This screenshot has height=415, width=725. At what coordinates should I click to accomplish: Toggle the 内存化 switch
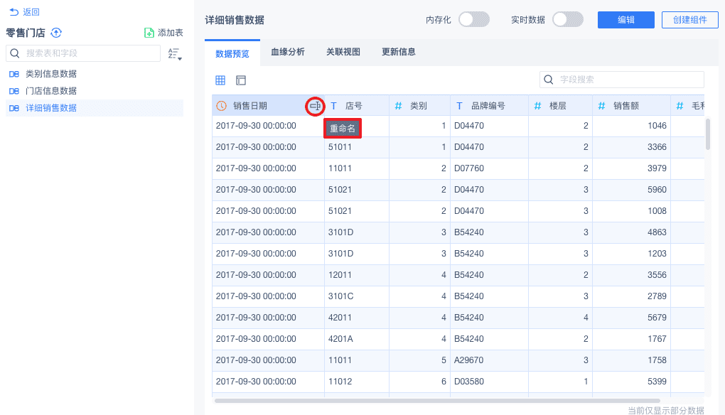[474, 20]
